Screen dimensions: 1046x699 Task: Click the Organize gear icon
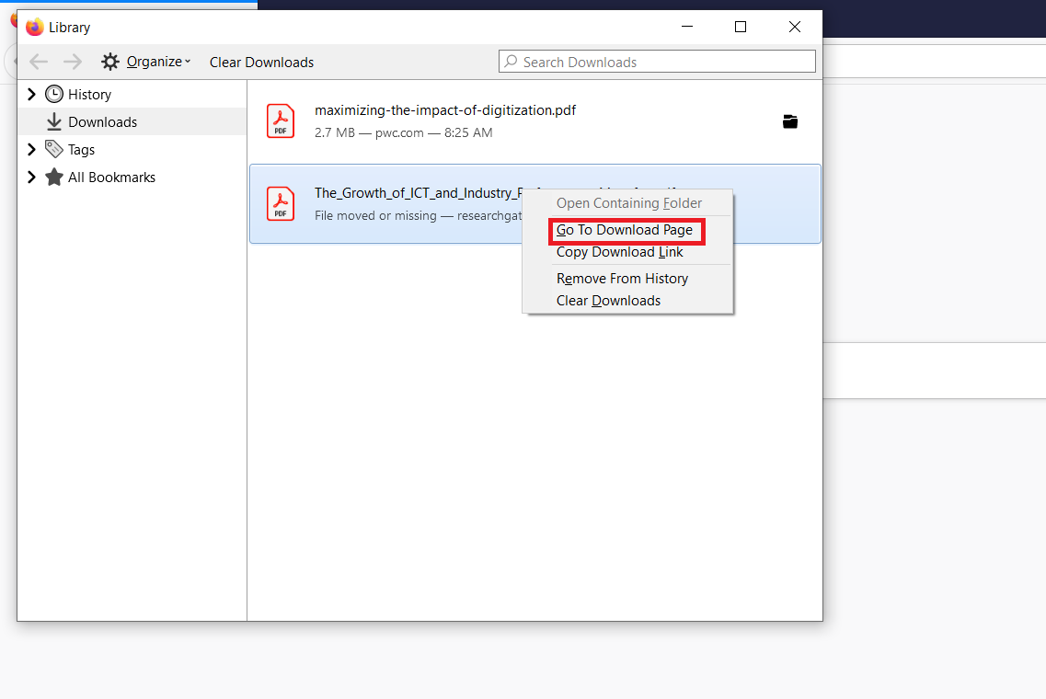[111, 61]
